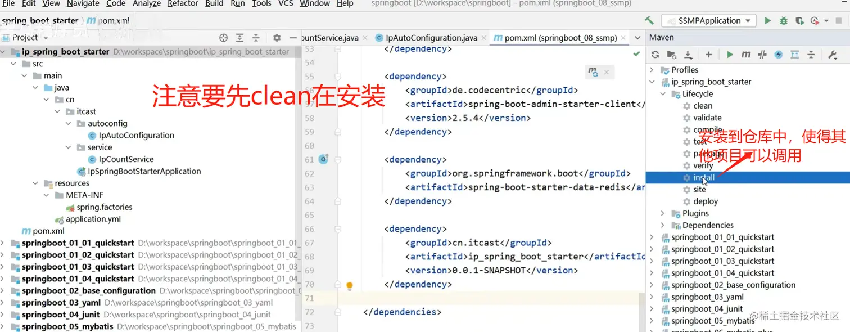Expand Profiles node in Maven panel

[x=652, y=70]
